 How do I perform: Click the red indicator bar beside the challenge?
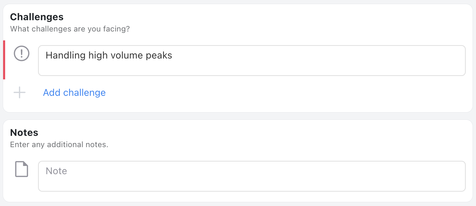[x=4, y=60]
